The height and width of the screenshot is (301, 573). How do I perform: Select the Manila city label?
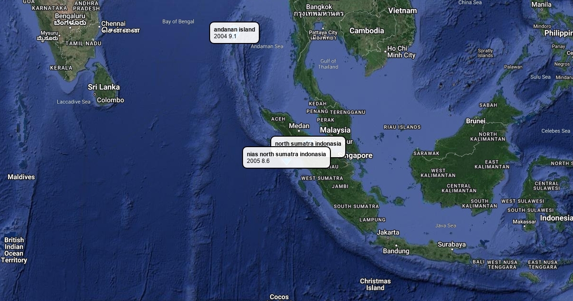pos(541,5)
